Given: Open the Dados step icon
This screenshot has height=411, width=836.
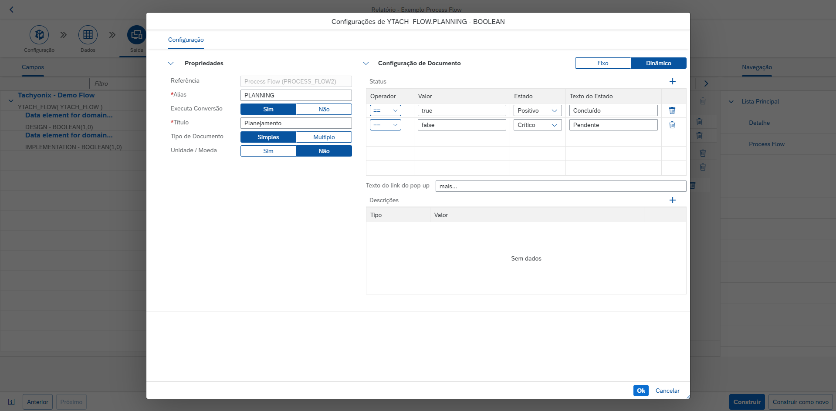Looking at the screenshot, I should 88,35.
